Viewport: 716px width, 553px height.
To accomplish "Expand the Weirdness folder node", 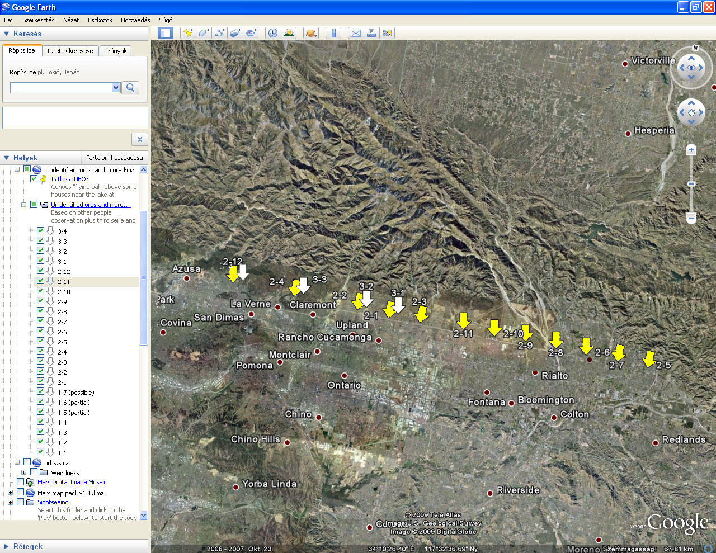I will coord(23,472).
